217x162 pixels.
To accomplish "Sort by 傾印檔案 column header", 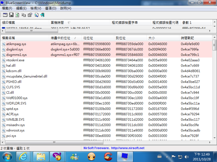I will (x=25, y=23).
